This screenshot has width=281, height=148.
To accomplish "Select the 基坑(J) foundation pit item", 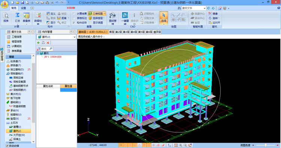I will pos(17,131).
